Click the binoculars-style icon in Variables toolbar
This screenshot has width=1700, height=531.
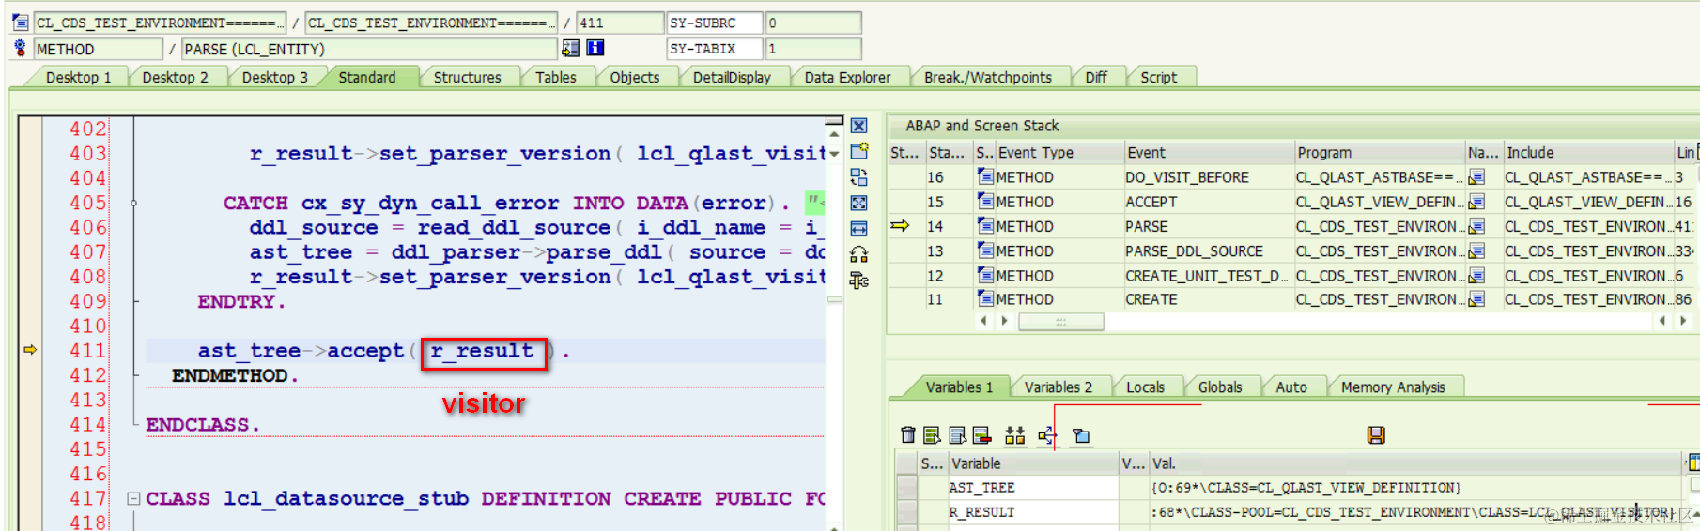click(x=1014, y=435)
